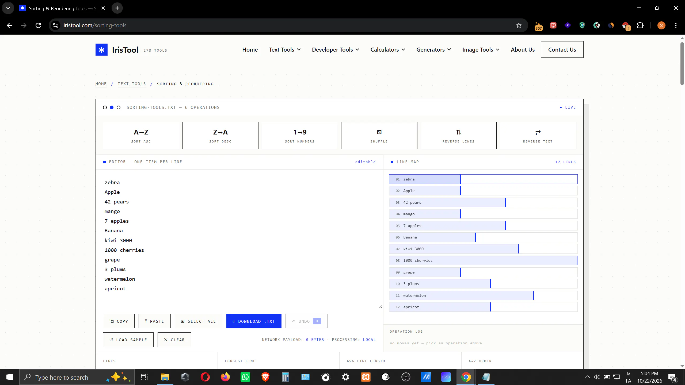The image size is (685, 385).
Task: Select the 'zebra' row in line map
Action: click(483, 179)
